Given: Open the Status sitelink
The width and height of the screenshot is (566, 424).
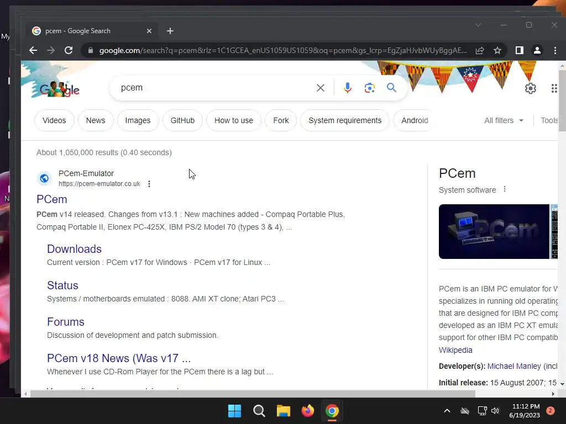Looking at the screenshot, I should point(62,285).
